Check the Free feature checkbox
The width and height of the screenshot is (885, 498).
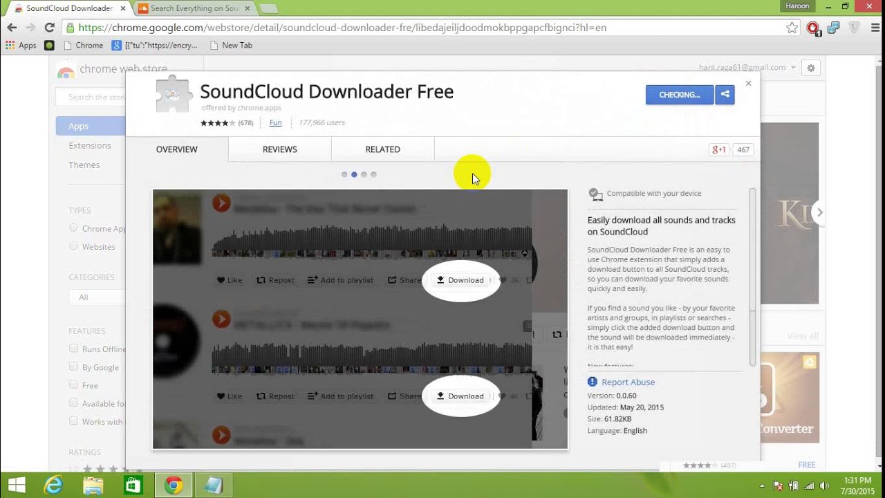tap(73, 385)
